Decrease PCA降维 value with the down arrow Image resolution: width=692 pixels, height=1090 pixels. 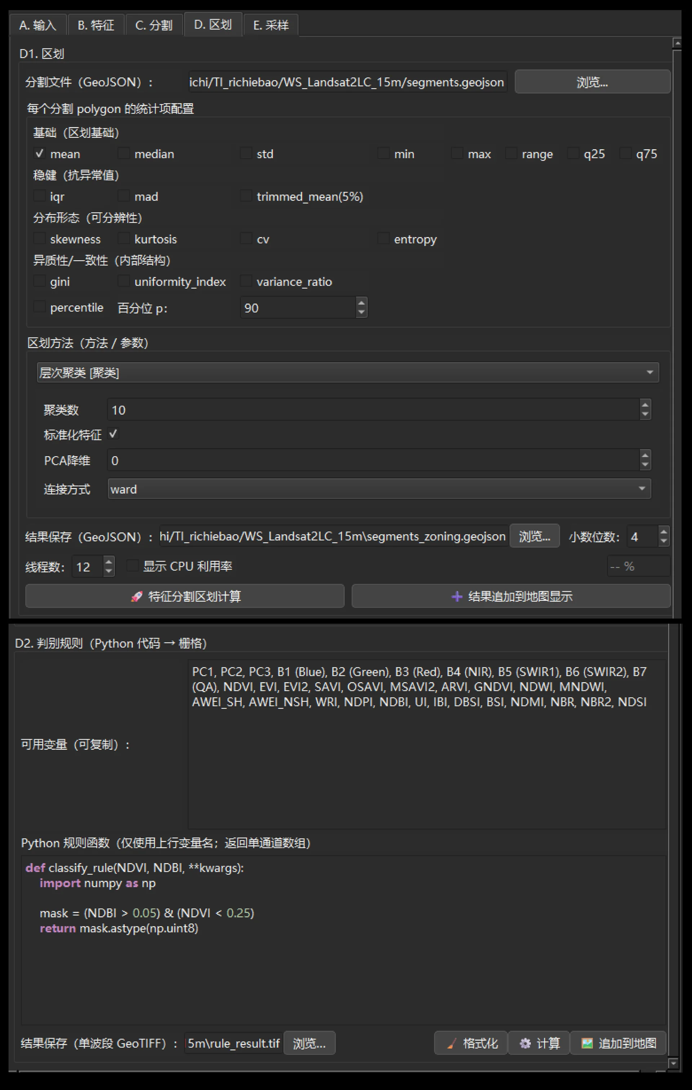[645, 465]
